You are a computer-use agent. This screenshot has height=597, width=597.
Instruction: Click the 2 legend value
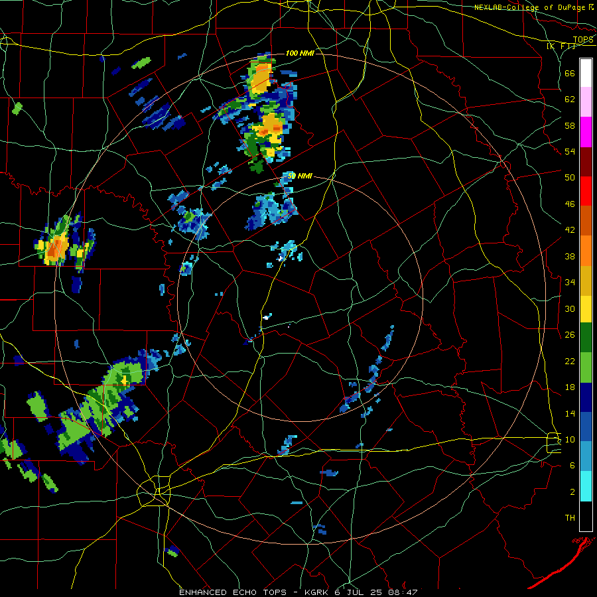[x=572, y=492]
